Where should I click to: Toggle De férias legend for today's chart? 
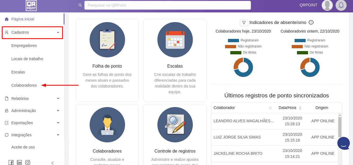point(243,52)
